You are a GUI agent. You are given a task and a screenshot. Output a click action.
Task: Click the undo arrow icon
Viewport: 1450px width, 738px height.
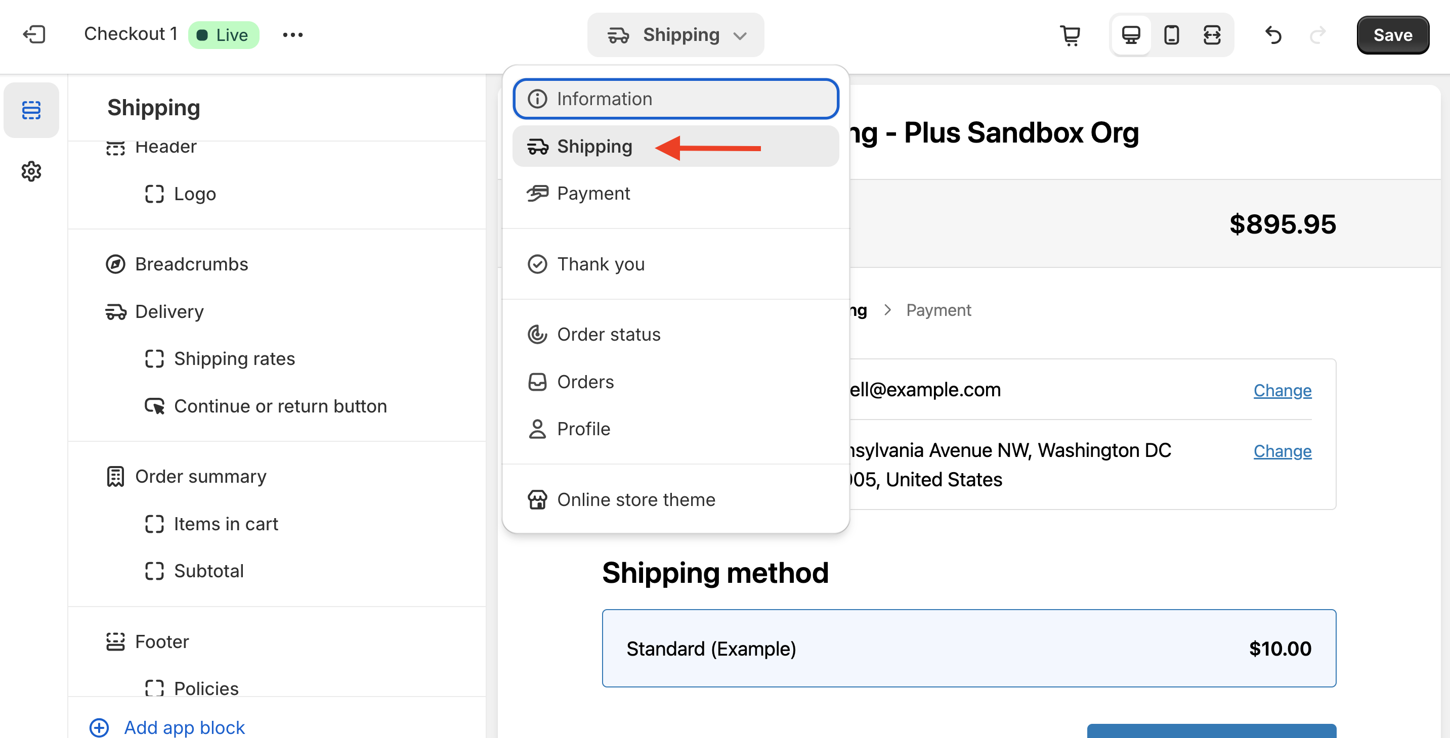tap(1273, 35)
